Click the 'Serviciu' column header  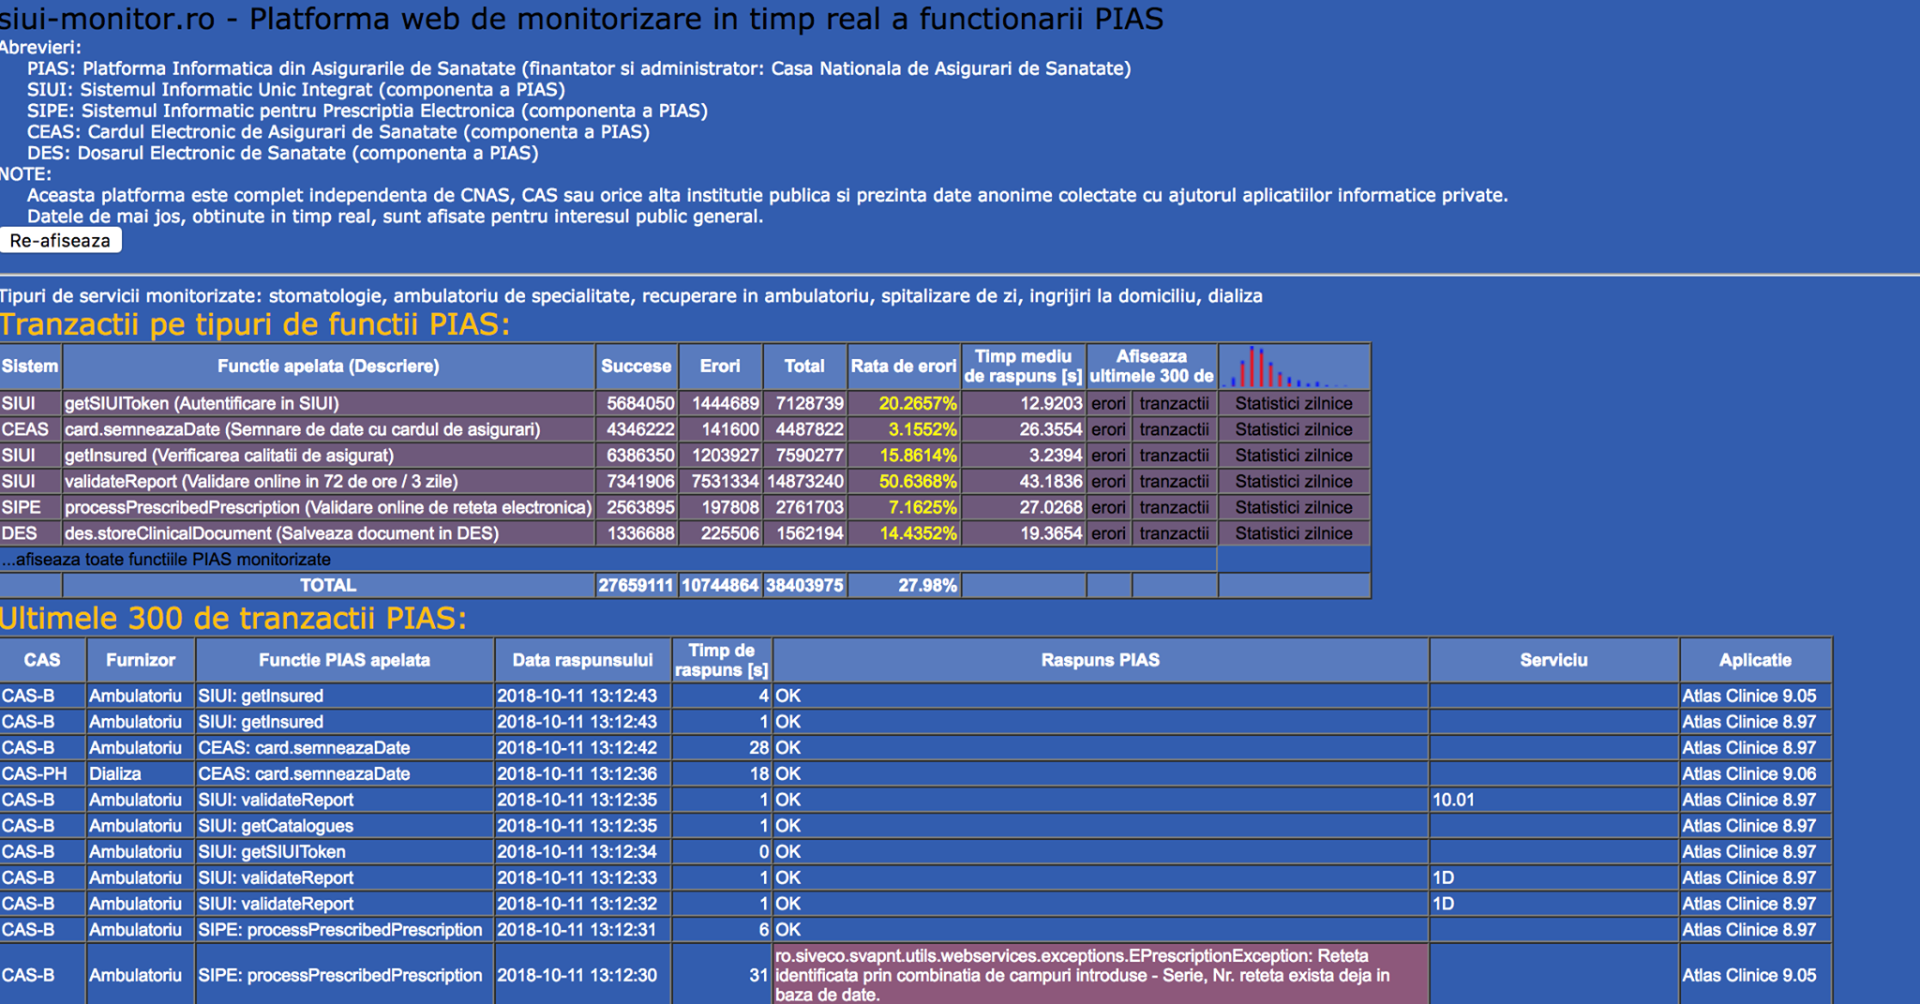tap(1553, 660)
